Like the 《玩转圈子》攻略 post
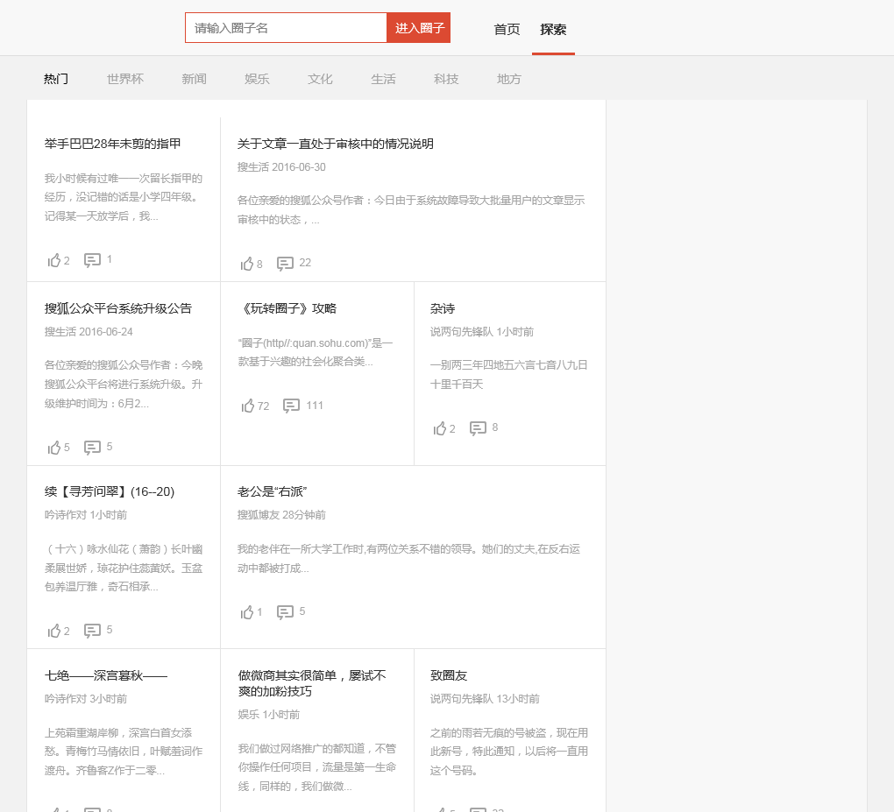This screenshot has width=894, height=812. 247,406
